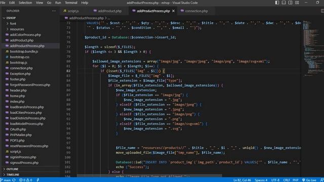Open PHPMailer.php file
324x182 pixels.
(21, 135)
